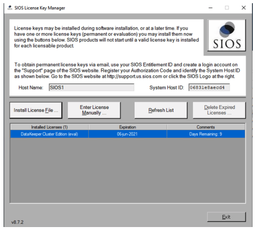Viewport: 256px width, 231px height.
Task: Minimize the License Key Manager window
Action: point(210,8)
